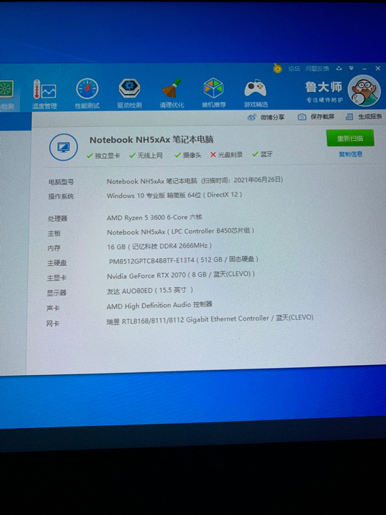Click the 独立显卡 feature check

pyautogui.click(x=103, y=156)
